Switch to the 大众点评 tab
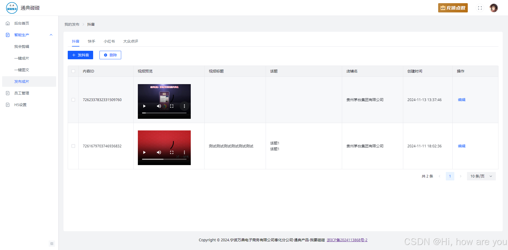The height and width of the screenshot is (250, 508). coord(131,41)
